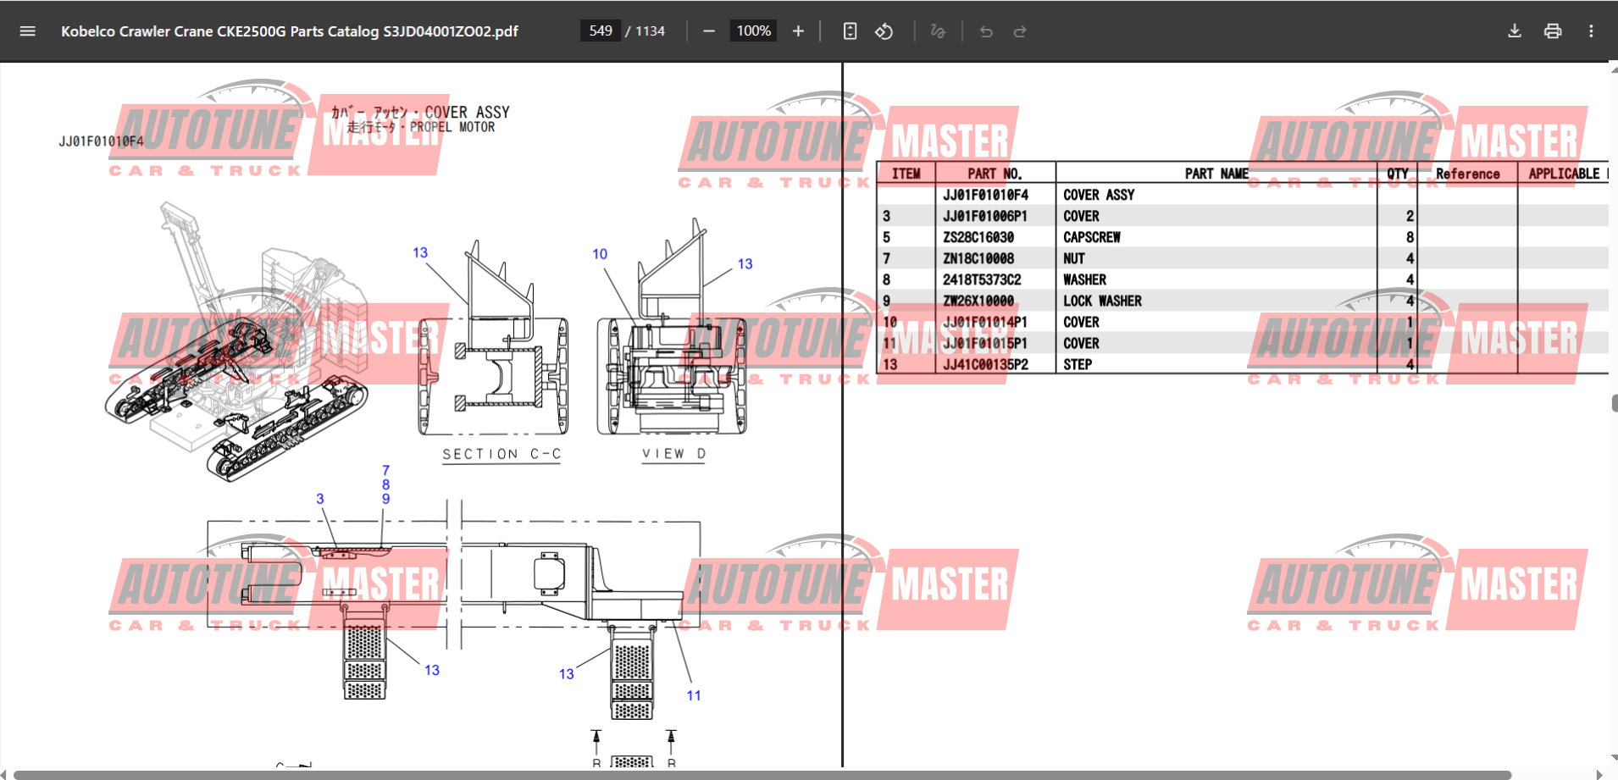Open the more actions menu
1618x780 pixels.
pos(1591,31)
